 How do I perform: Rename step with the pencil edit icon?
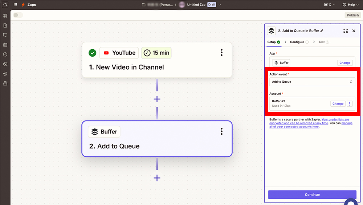322,31
